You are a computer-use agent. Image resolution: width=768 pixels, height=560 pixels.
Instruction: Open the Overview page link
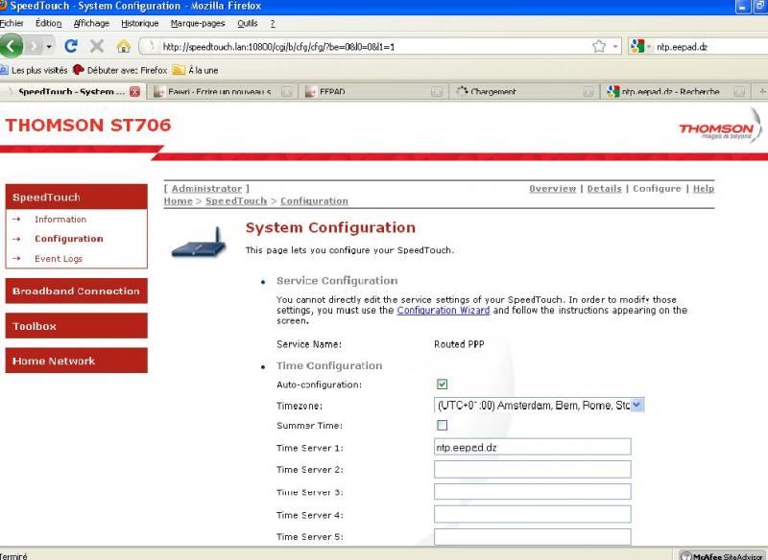tap(553, 189)
